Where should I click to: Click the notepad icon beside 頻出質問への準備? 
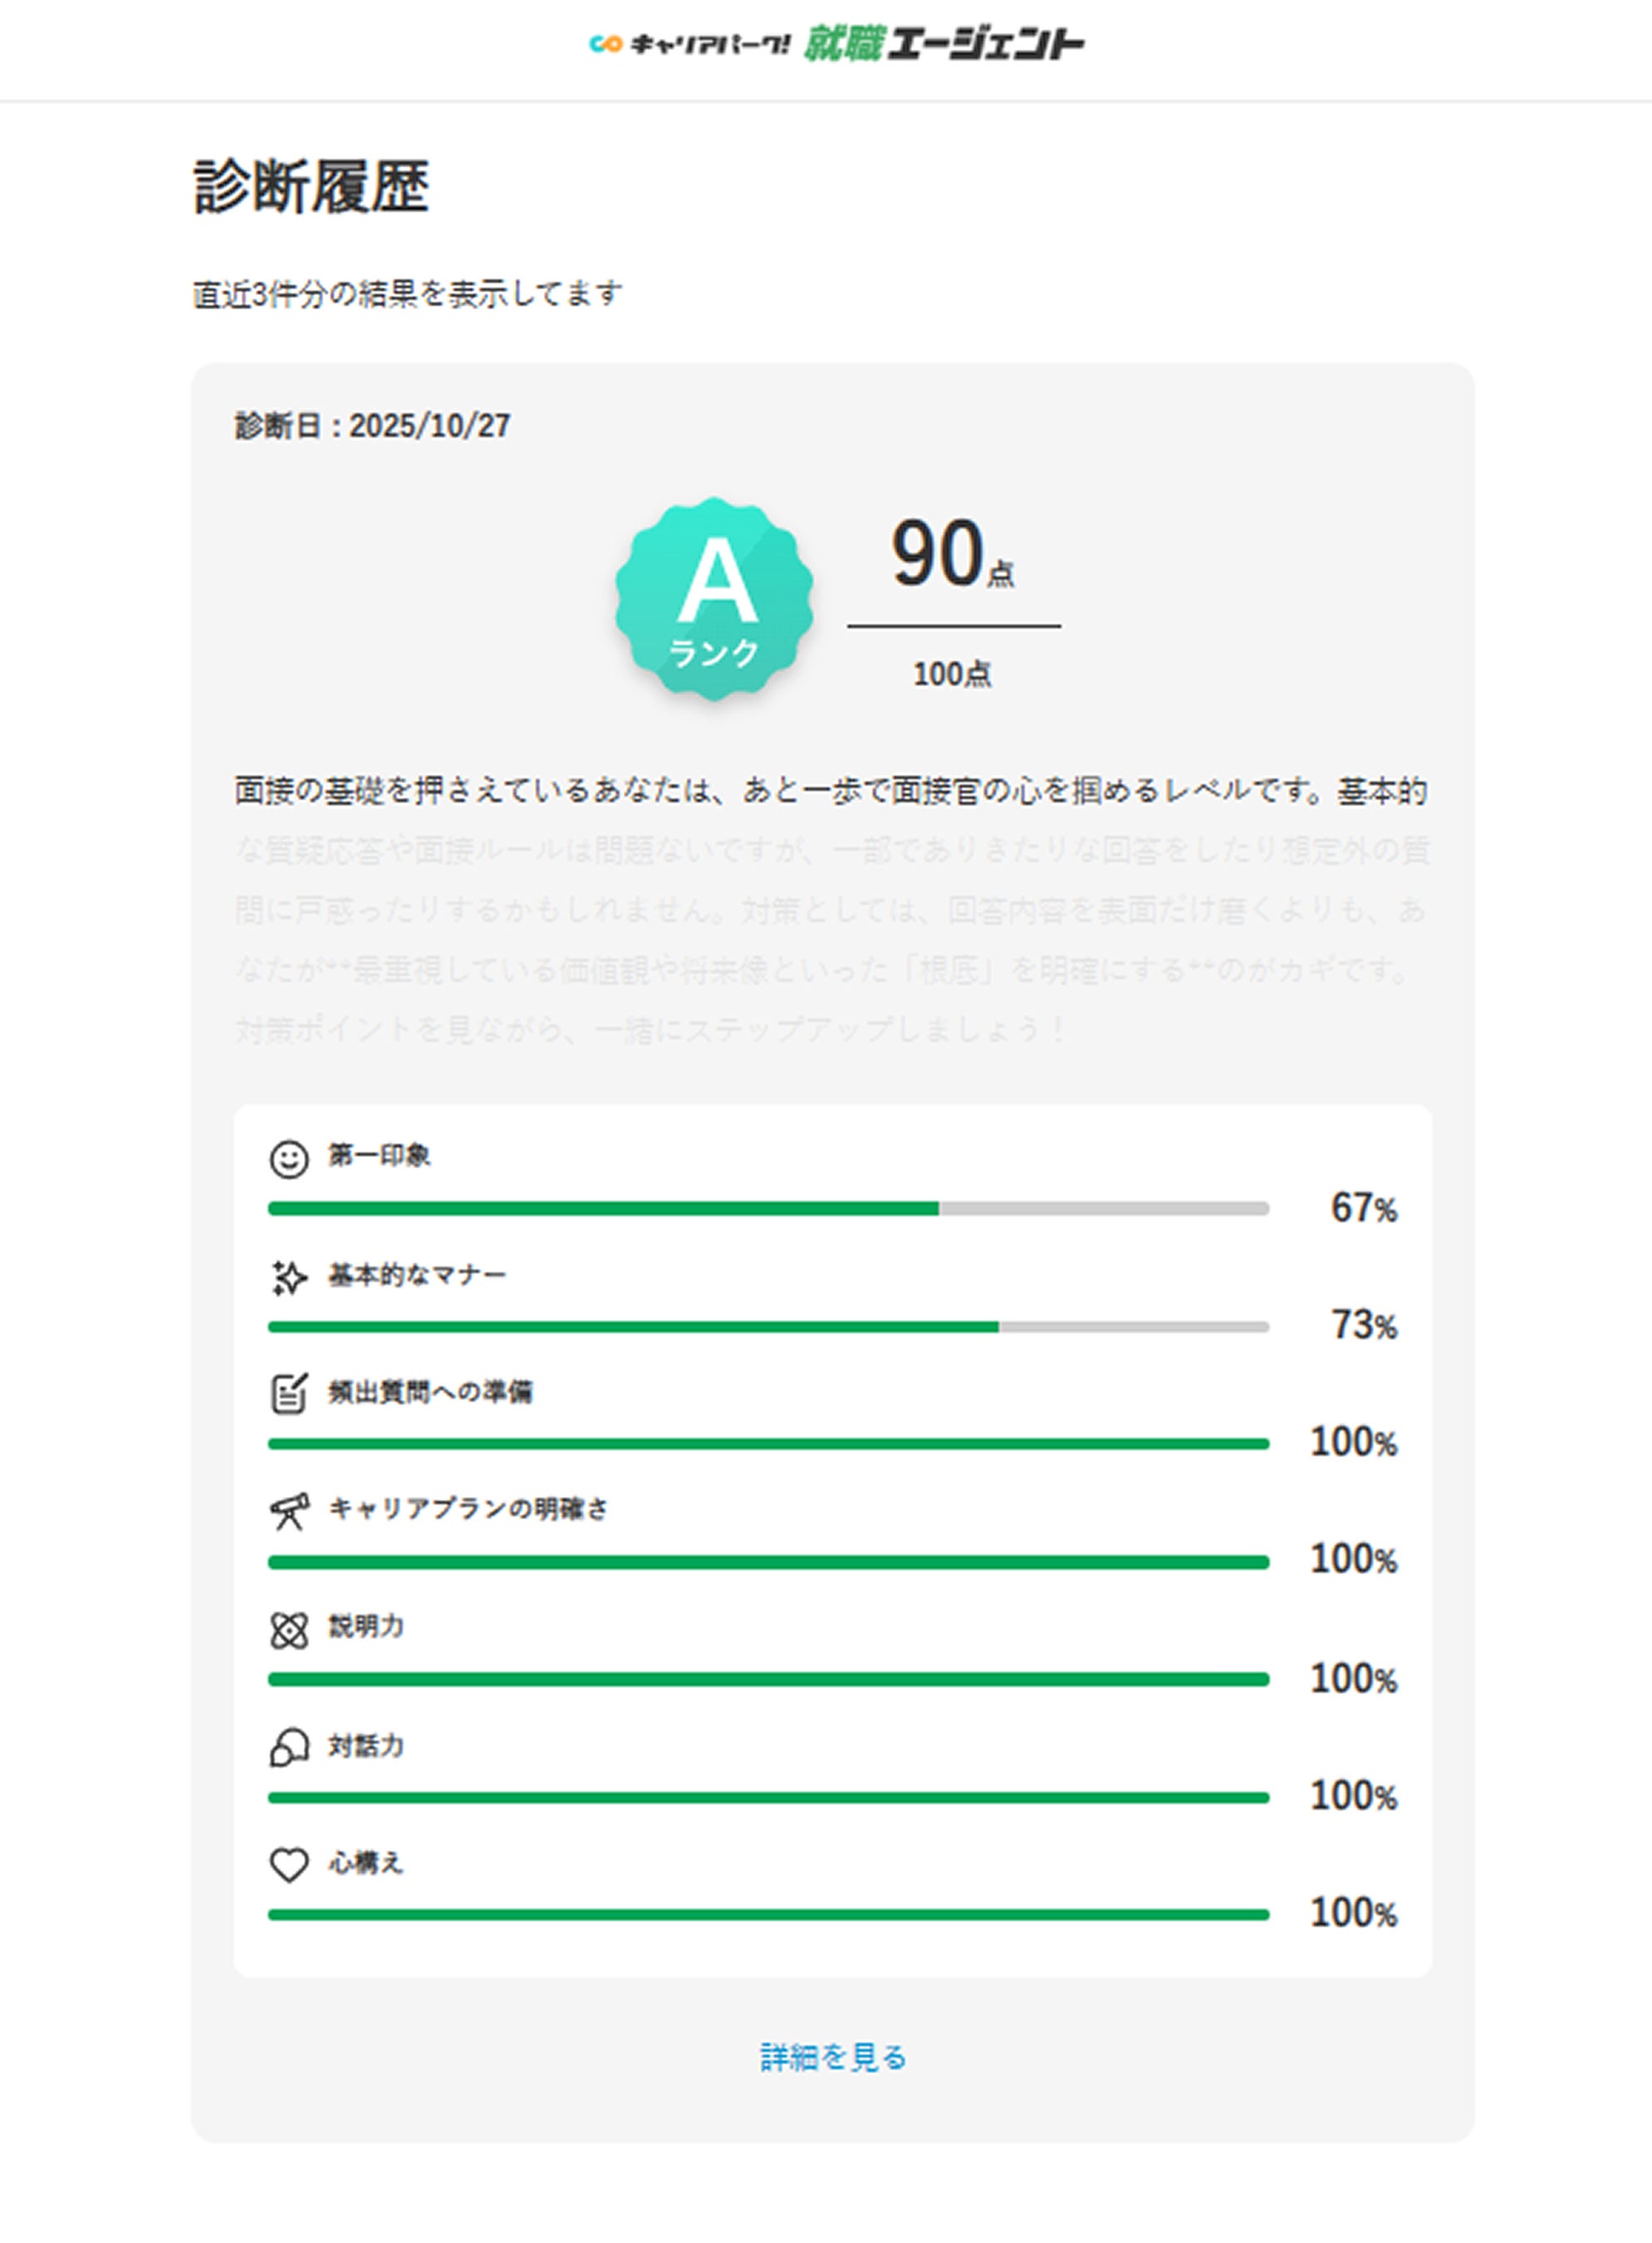click(x=289, y=1393)
